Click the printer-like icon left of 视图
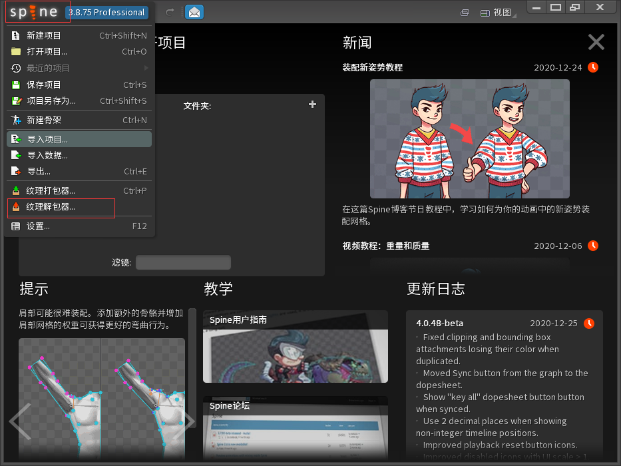The width and height of the screenshot is (621, 466). (x=465, y=13)
